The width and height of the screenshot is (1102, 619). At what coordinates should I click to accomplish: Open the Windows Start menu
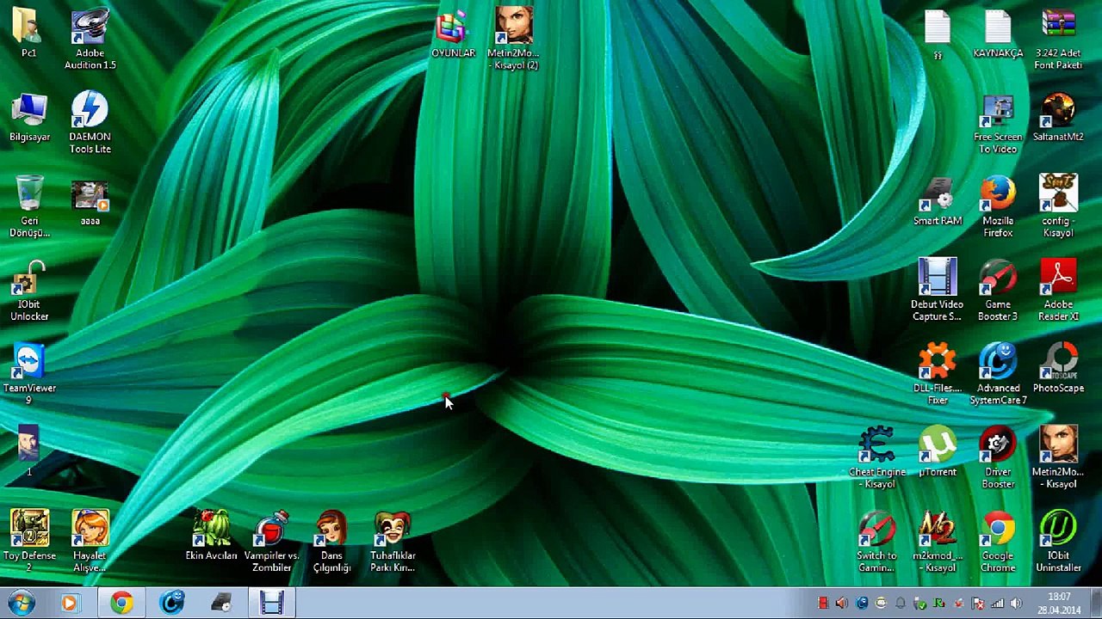click(x=21, y=603)
